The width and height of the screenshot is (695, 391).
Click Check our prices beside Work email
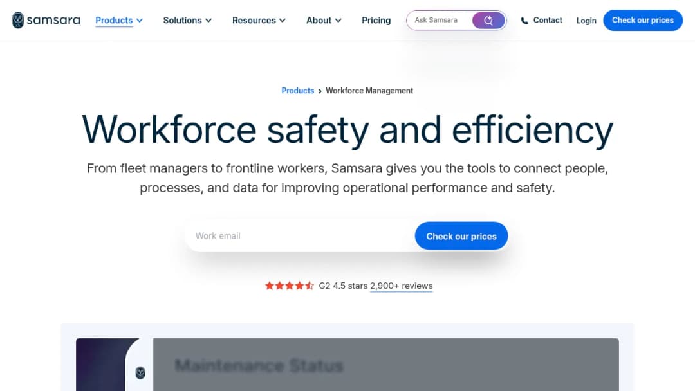click(461, 236)
